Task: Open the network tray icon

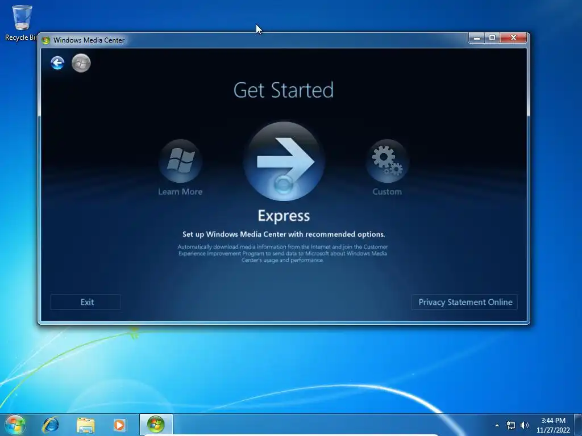Action: point(511,425)
